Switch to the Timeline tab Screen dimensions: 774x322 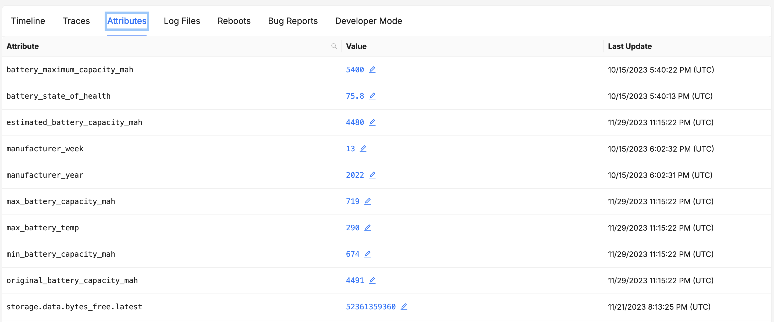28,21
